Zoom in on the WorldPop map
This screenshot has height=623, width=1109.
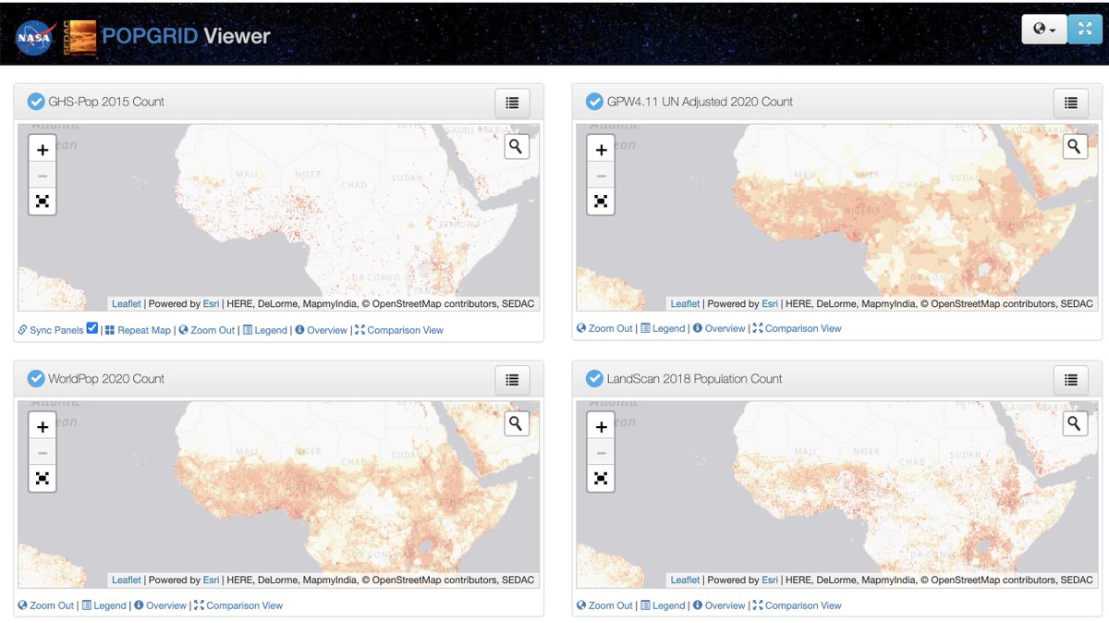pyautogui.click(x=43, y=427)
